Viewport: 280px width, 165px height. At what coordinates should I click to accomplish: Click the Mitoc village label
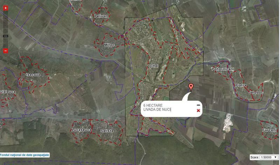tap(109, 45)
